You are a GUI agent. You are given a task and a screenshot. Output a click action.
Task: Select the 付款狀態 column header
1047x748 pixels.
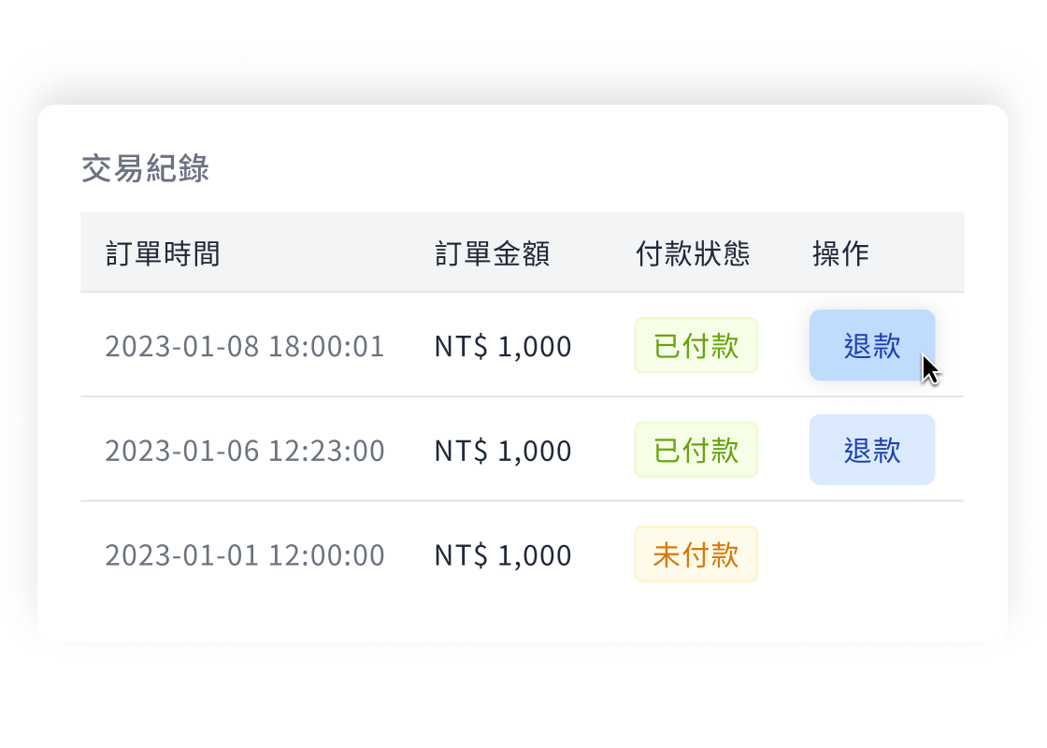tap(692, 253)
